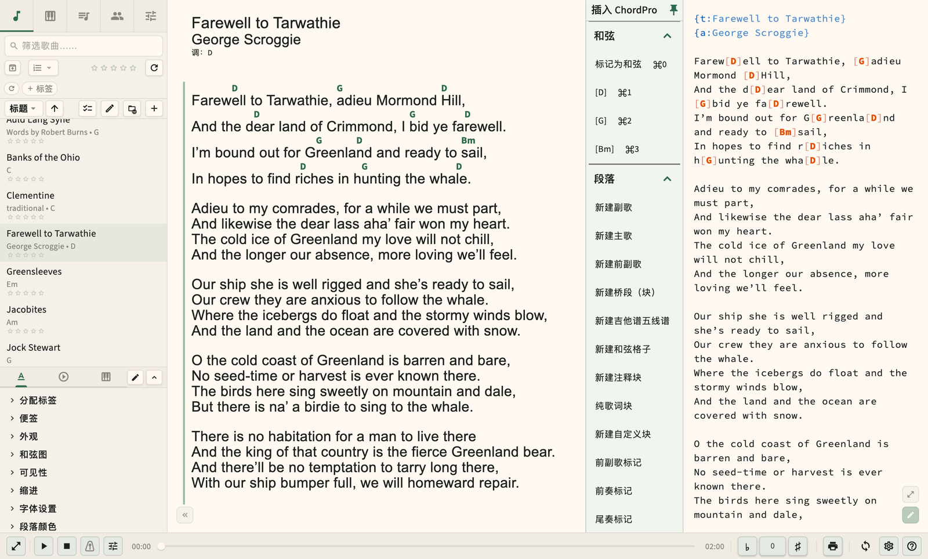Open the sliders tab in the top row
Image resolution: width=928 pixels, height=559 pixels.
pos(151,16)
